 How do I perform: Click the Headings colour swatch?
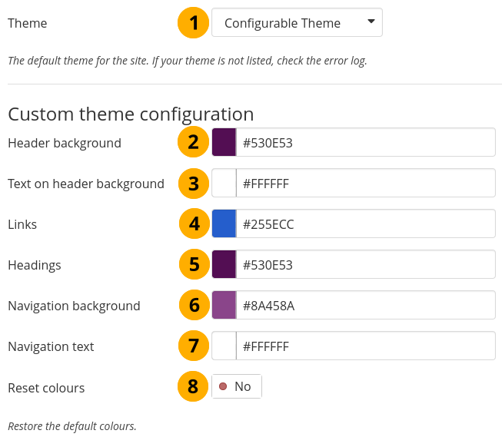coord(224,265)
